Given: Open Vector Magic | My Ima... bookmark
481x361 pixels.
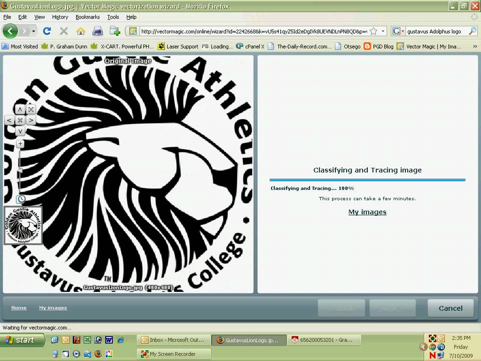Looking at the screenshot, I should point(429,46).
